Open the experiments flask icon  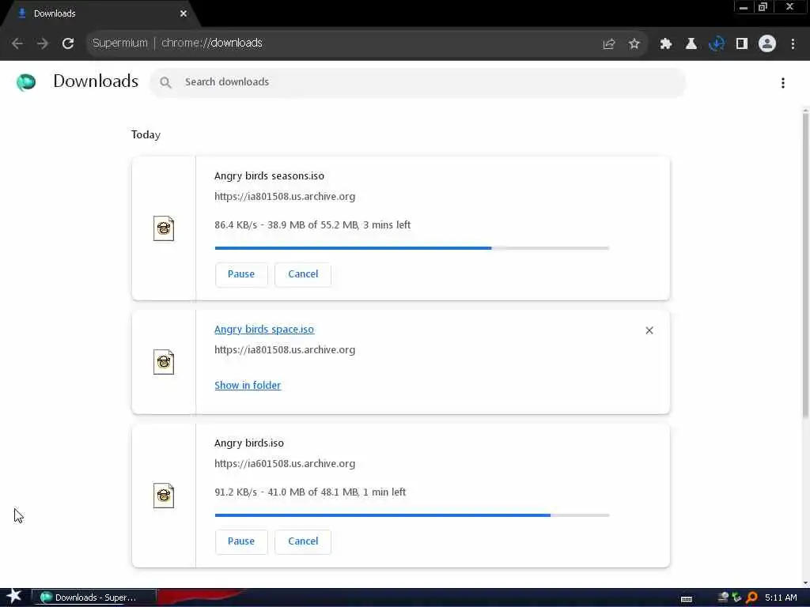[691, 44]
